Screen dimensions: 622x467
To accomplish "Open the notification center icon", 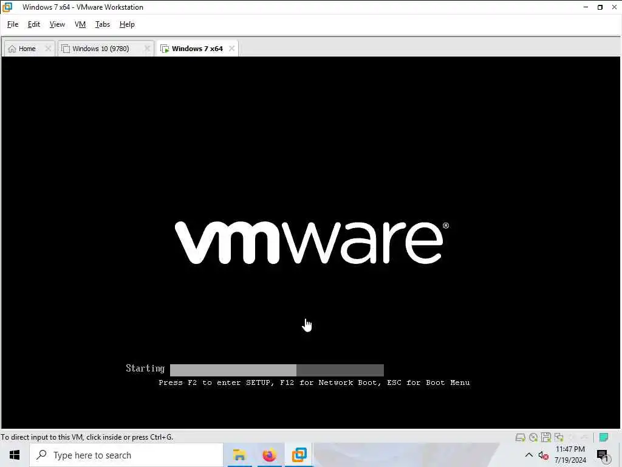I will pos(603,455).
